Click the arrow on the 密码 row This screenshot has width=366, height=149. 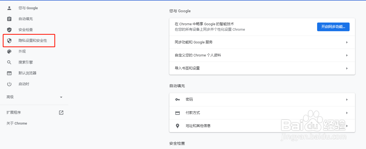347,100
